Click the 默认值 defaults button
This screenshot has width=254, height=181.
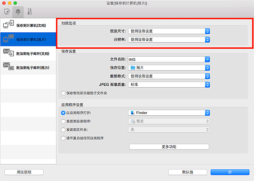tap(188, 172)
